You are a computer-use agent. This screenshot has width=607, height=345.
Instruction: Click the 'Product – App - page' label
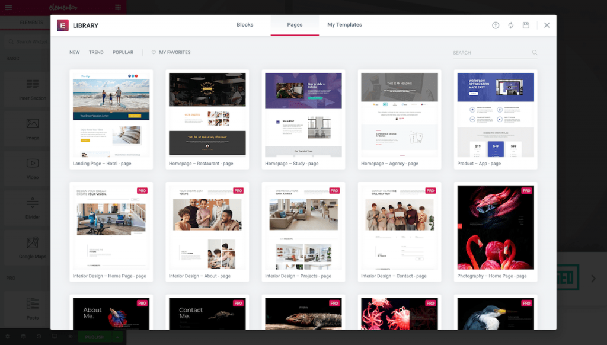coord(479,164)
